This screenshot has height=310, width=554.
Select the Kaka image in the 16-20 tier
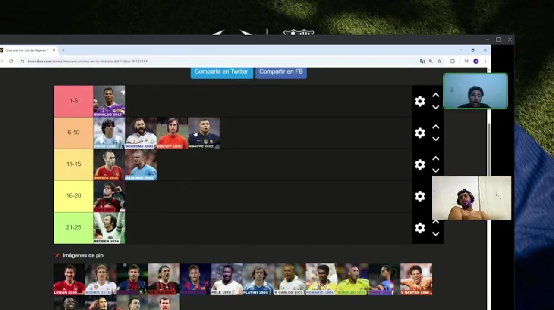tap(109, 196)
